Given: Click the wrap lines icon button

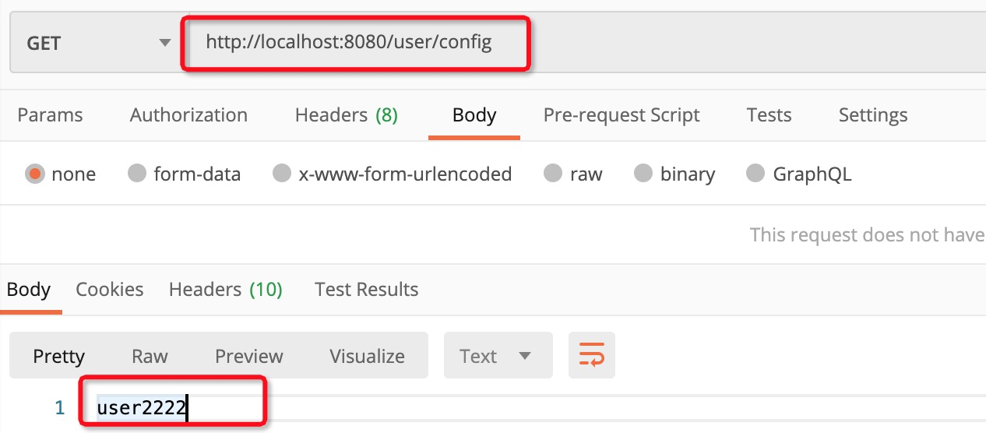Looking at the screenshot, I should pos(592,356).
